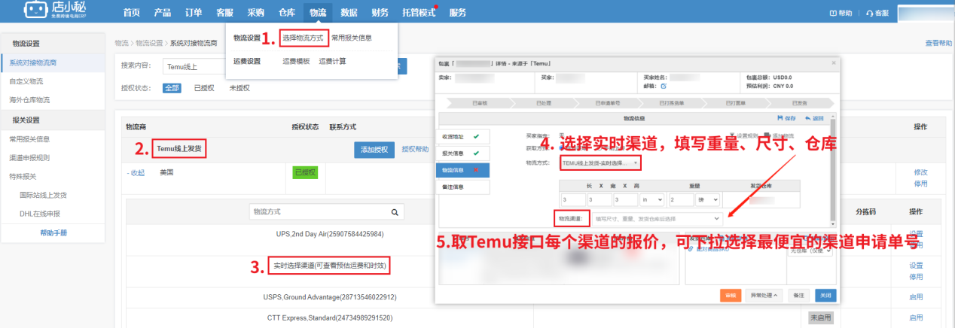Click the search content field with Temu线上
955x328 pixels.
[194, 66]
